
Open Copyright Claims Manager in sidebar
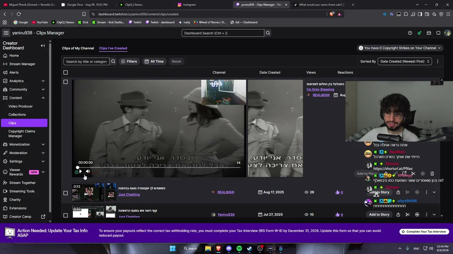[x=22, y=133]
